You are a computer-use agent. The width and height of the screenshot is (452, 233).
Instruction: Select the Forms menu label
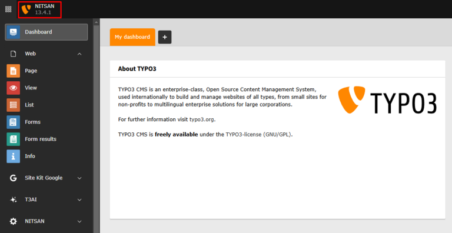click(32, 122)
